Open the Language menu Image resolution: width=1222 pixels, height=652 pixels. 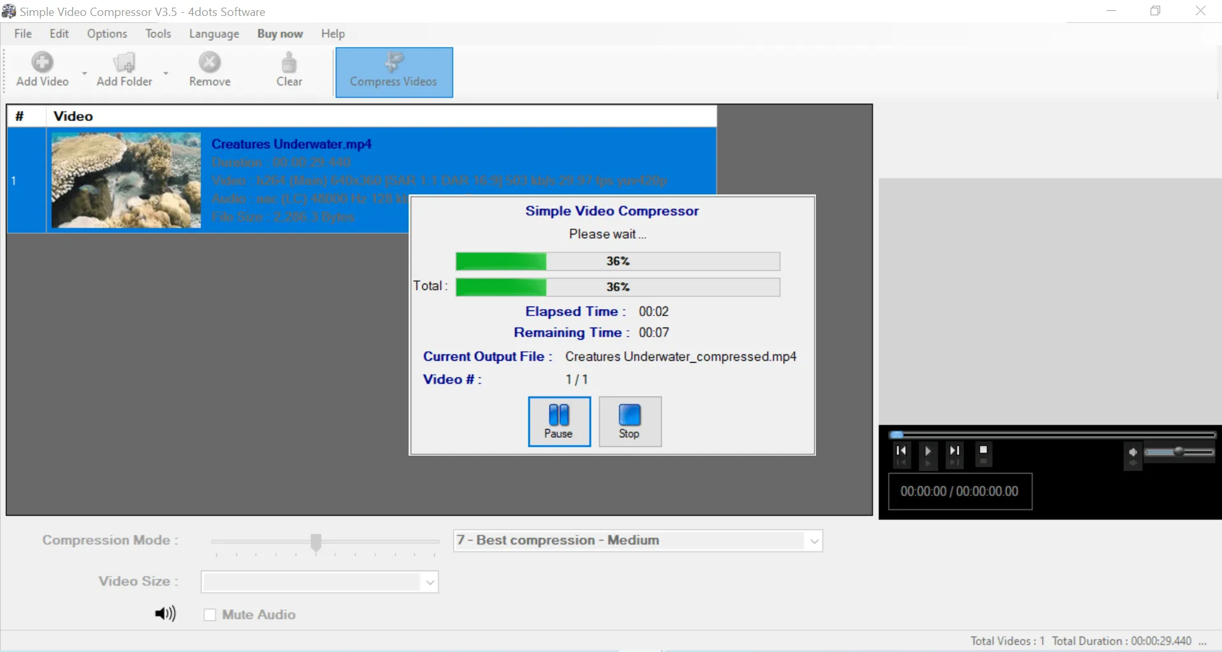point(214,34)
